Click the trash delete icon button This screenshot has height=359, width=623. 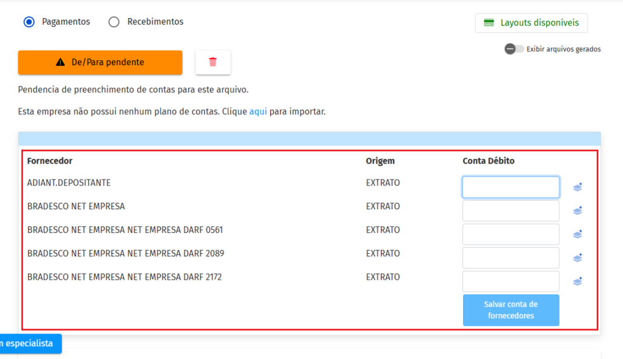213,62
